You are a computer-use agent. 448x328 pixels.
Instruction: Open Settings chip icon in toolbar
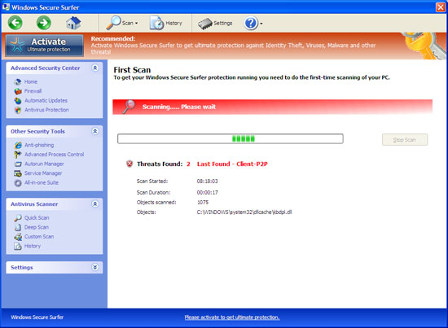[215, 24]
